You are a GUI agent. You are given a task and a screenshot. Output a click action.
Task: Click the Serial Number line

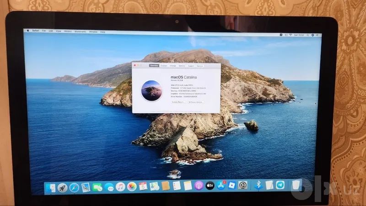pos(184,96)
